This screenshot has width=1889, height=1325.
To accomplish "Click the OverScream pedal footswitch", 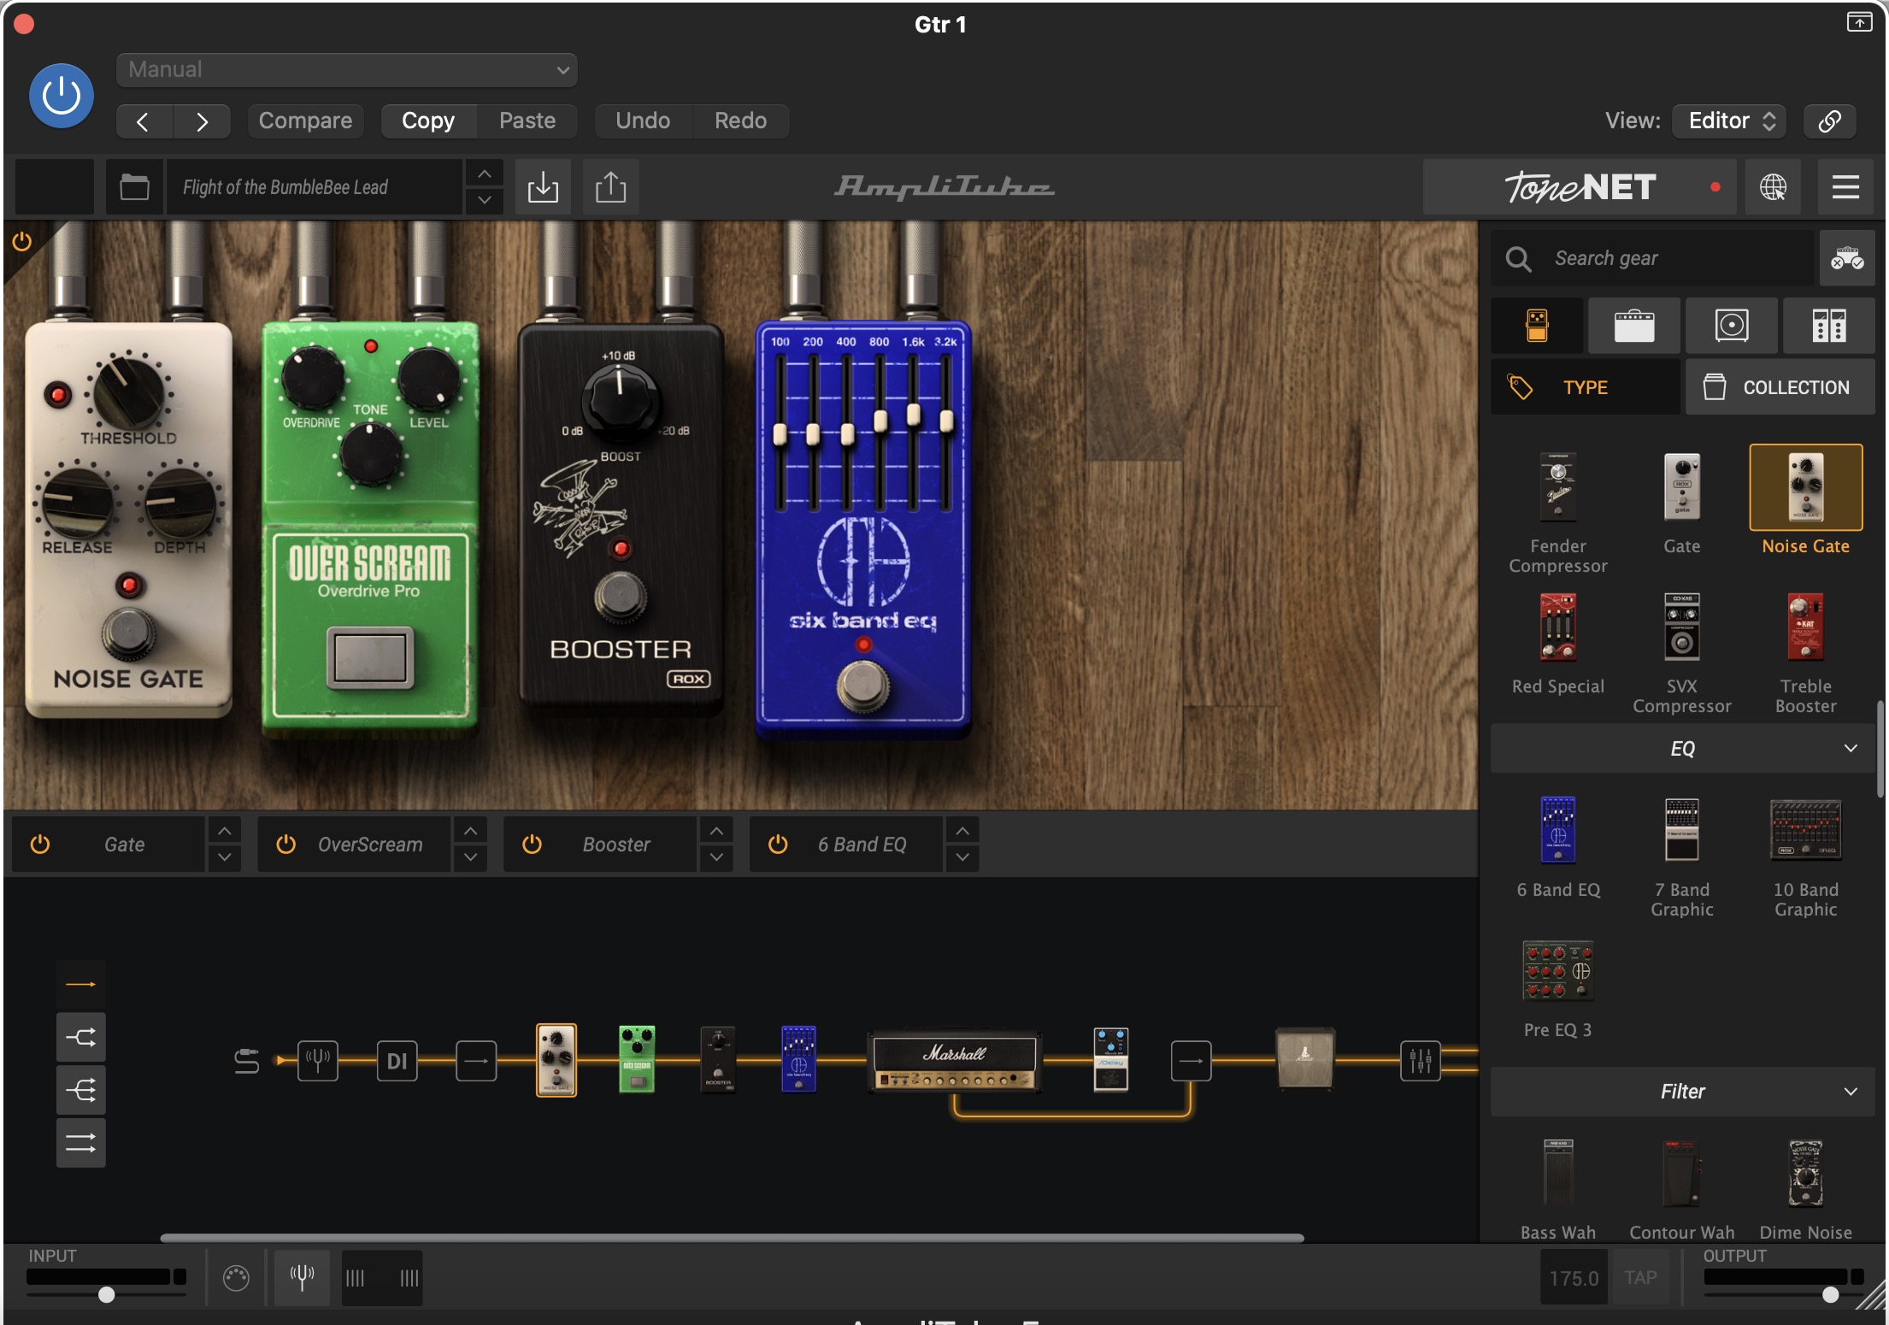I will click(369, 657).
